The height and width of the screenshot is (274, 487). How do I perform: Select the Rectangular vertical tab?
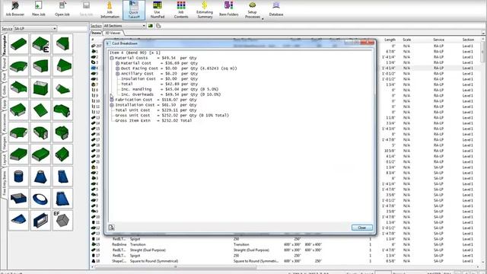click(4, 45)
